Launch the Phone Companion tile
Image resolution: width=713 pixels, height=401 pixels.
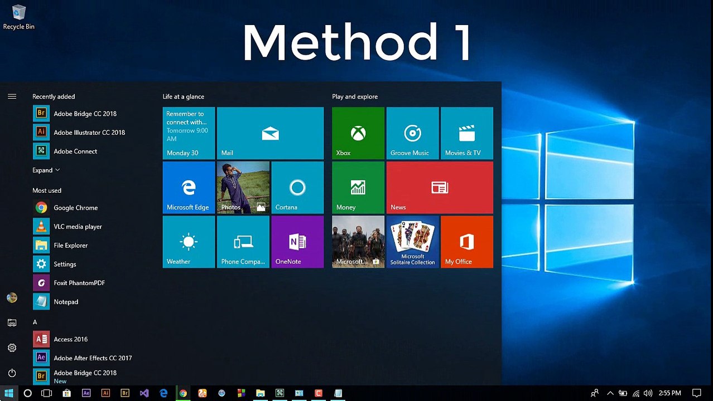pyautogui.click(x=243, y=242)
